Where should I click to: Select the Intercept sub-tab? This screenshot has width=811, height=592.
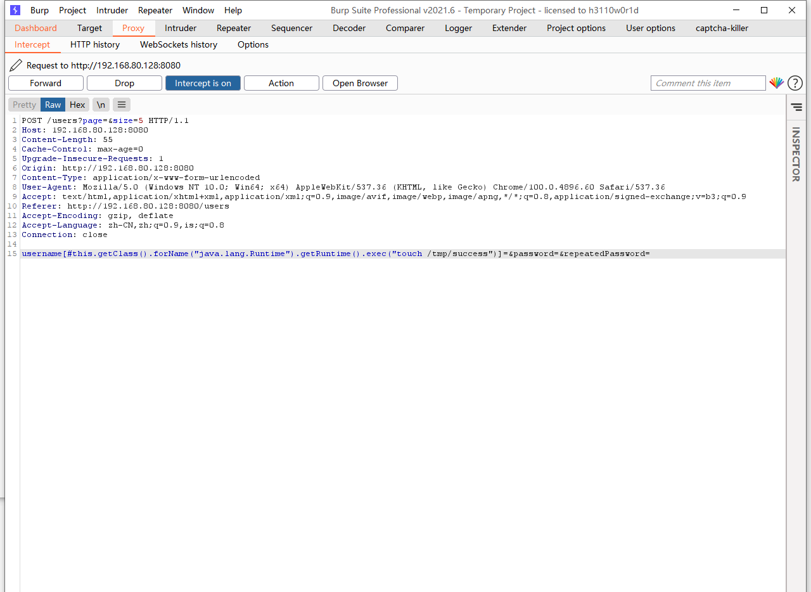click(x=32, y=44)
